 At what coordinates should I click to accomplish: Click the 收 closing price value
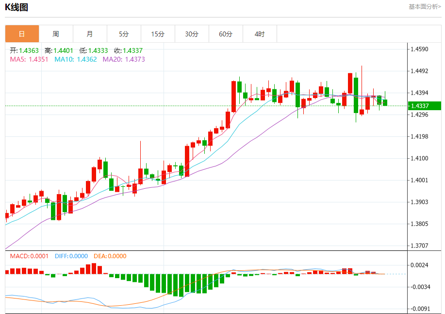click(x=132, y=50)
